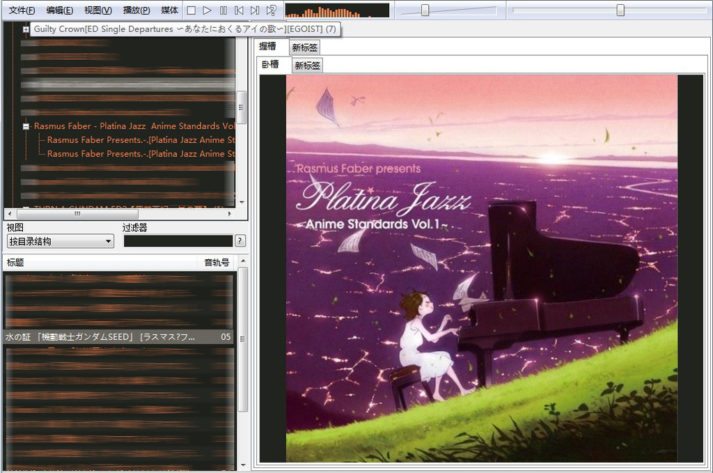This screenshot has height=473, width=713.
Task: Open the 编辑(E) menu
Action: (60, 10)
